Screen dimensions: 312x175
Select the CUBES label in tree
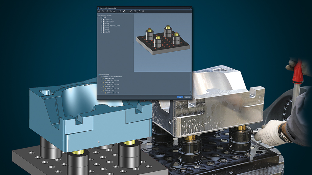pyautogui.click(x=107, y=30)
